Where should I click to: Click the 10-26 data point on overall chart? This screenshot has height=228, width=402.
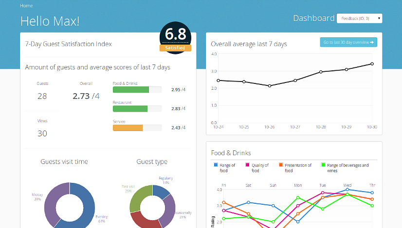click(x=270, y=86)
